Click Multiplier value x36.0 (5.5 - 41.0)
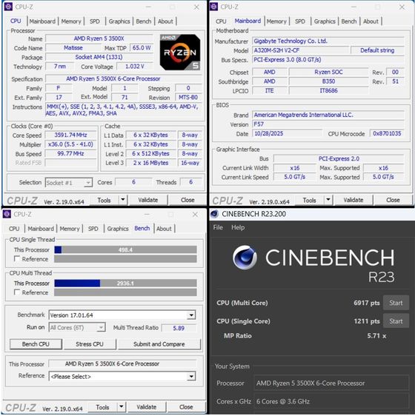This screenshot has height=416, width=415. (x=70, y=144)
